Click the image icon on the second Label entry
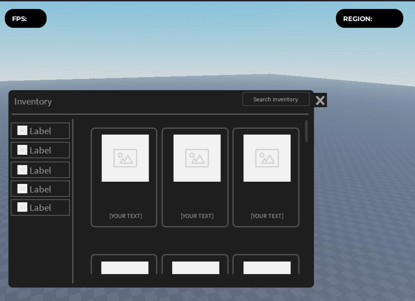 pyautogui.click(x=22, y=150)
